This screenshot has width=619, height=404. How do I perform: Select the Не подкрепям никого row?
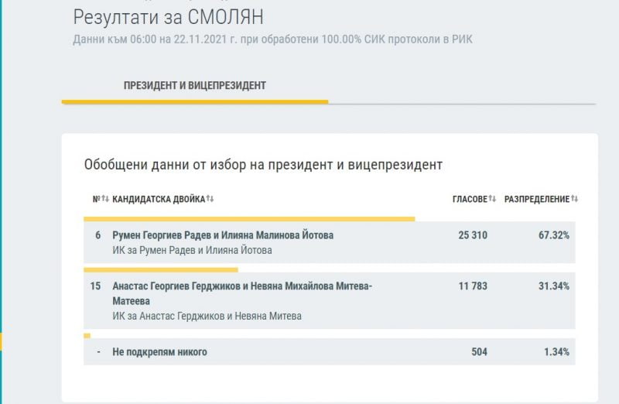click(x=330, y=351)
